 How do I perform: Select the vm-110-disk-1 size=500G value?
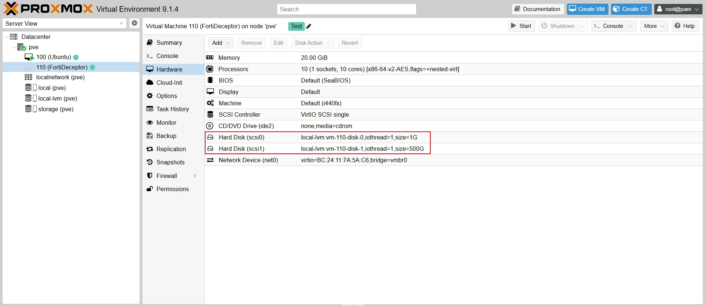[362, 149]
